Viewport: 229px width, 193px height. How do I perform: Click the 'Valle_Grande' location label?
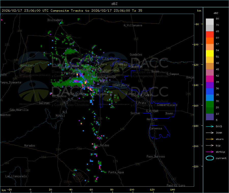(x=76, y=94)
